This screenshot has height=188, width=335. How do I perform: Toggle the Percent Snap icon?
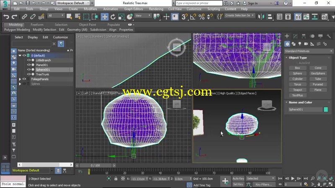point(201,17)
